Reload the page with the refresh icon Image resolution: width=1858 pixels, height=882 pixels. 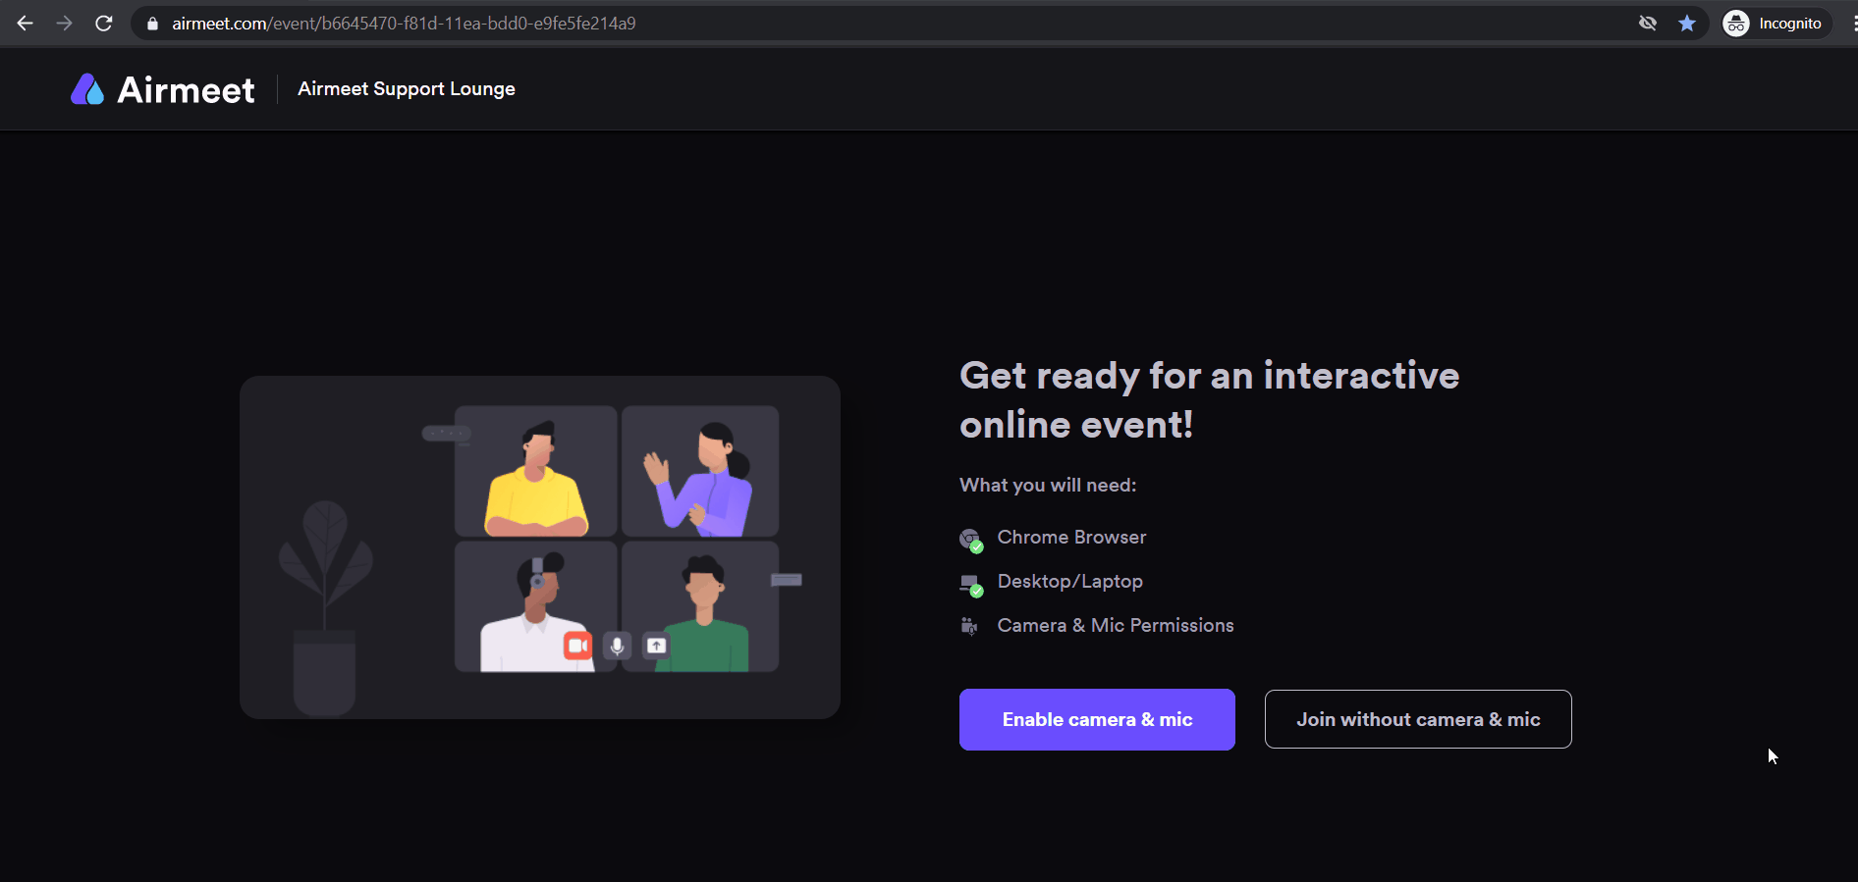point(103,23)
